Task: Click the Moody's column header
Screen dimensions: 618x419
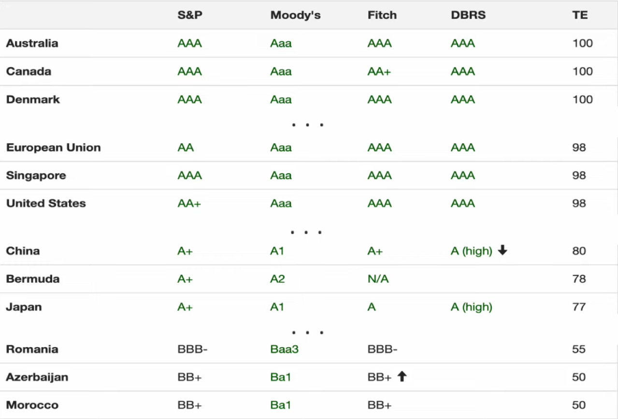Action: [295, 15]
